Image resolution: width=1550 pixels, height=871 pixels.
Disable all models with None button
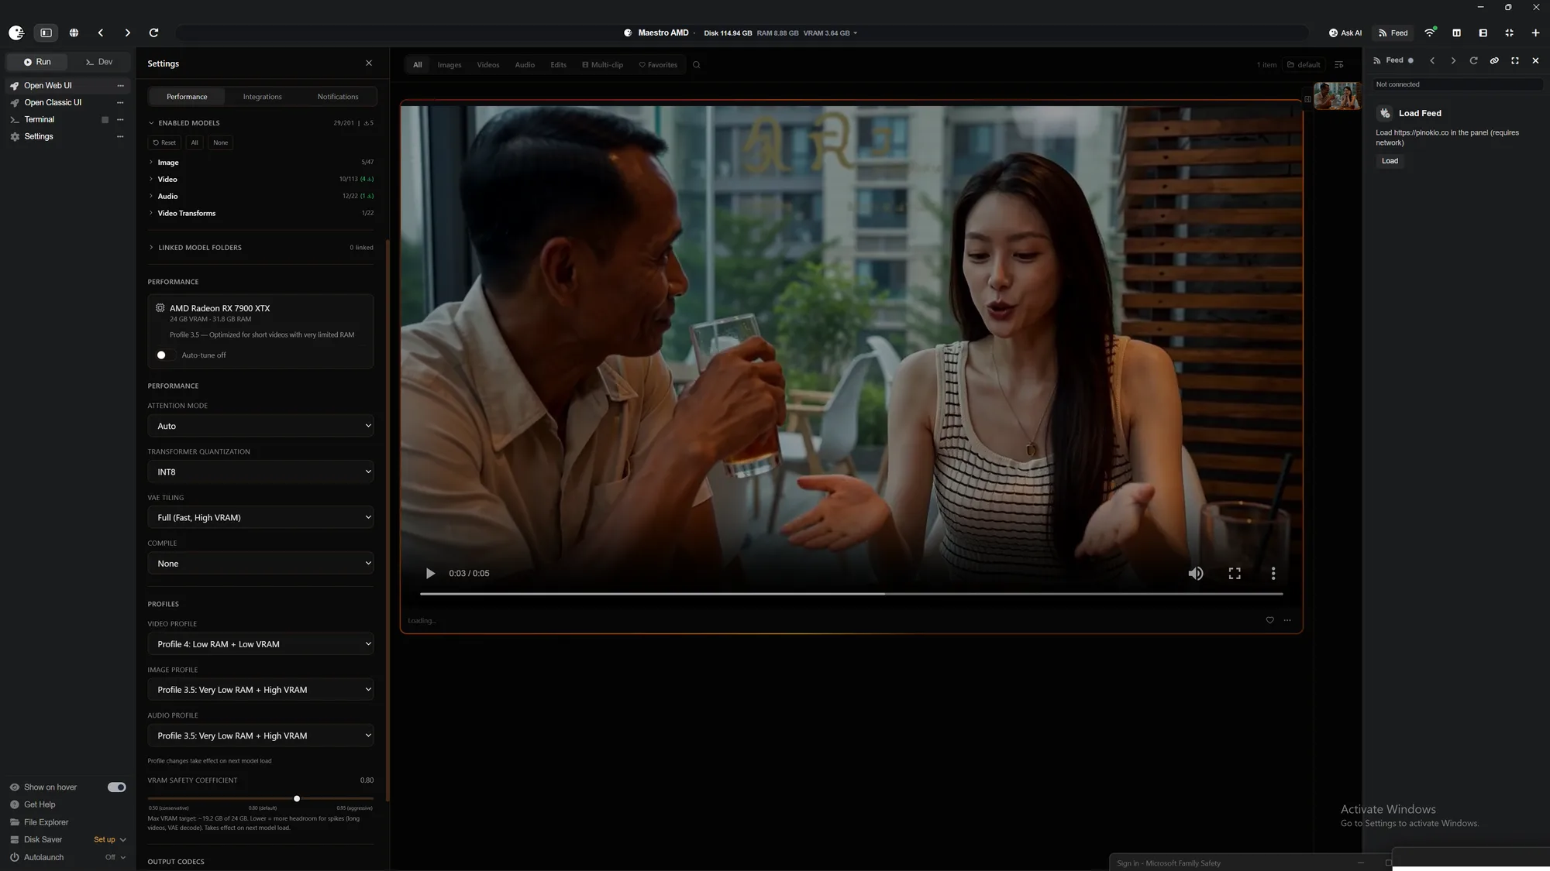[x=221, y=142]
